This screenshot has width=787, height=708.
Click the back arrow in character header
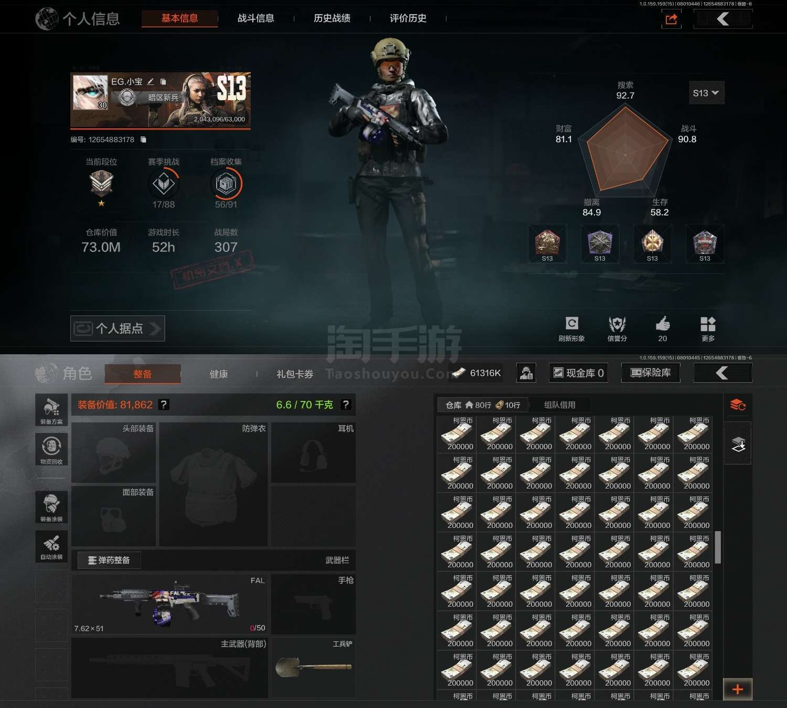tap(723, 373)
